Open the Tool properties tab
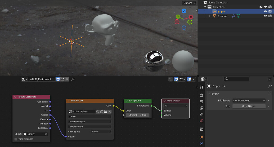The height and width of the screenshot is (147, 274). [x=202, y=87]
